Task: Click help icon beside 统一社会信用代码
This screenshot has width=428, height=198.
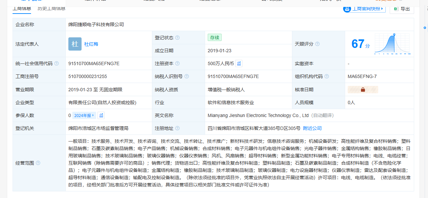Action: (x=56, y=63)
